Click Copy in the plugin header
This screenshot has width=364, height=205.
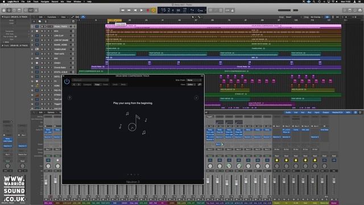[97, 85]
